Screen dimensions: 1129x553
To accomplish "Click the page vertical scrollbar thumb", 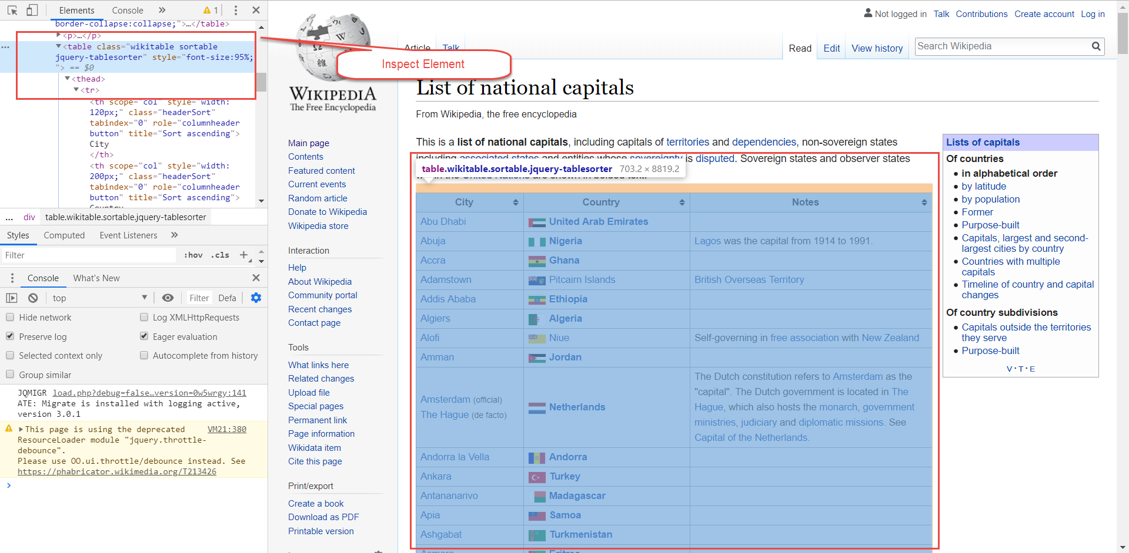I will click(x=1123, y=32).
